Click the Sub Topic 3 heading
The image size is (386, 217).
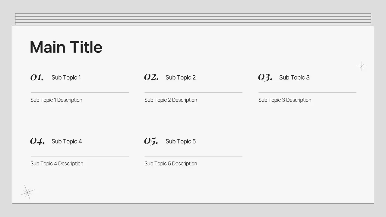294,77
